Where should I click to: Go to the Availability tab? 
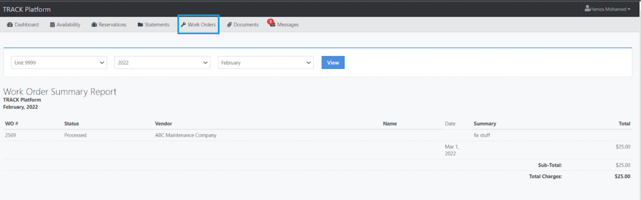(x=65, y=25)
